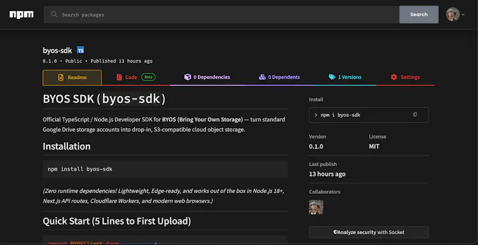Click the purple Dependencies cube icon
Image resolution: width=478 pixels, height=245 pixels.
pyautogui.click(x=188, y=77)
